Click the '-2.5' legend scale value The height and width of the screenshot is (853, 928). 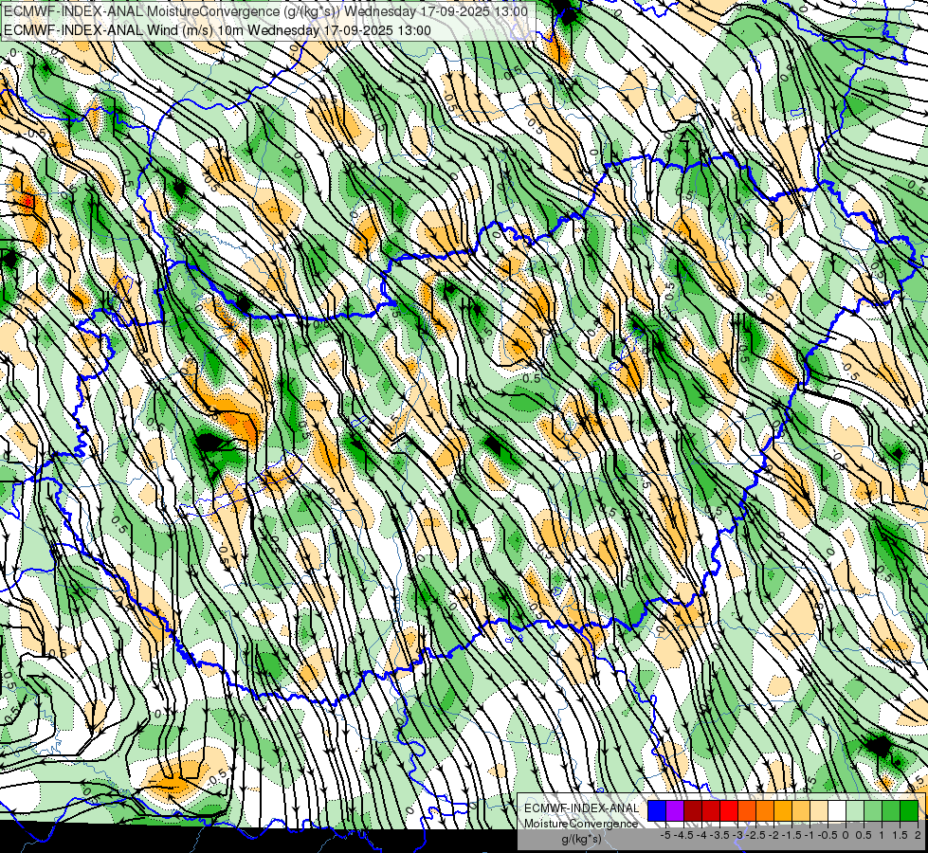(x=757, y=835)
